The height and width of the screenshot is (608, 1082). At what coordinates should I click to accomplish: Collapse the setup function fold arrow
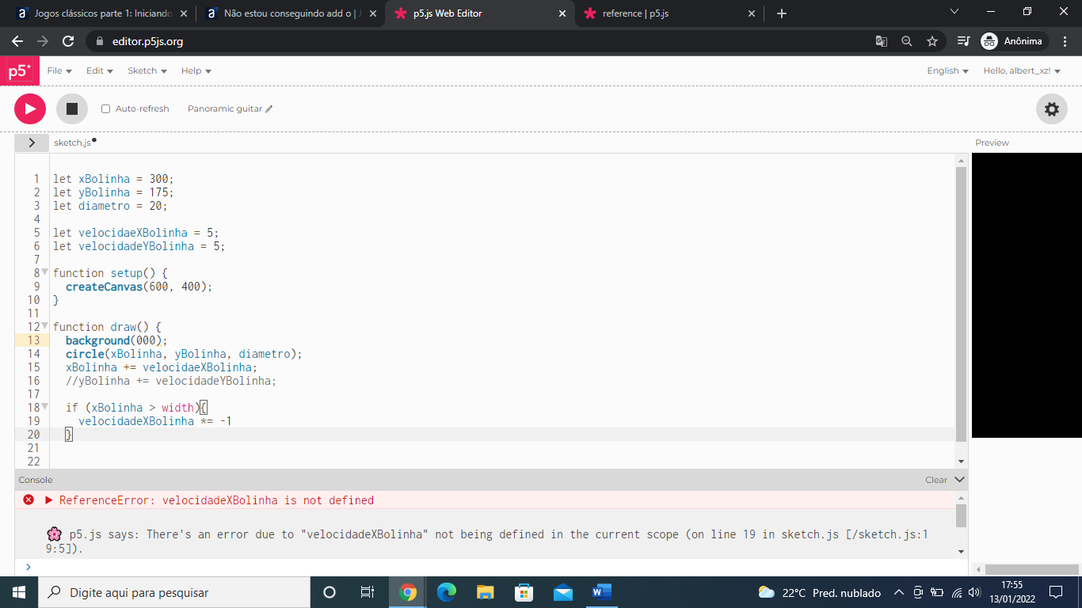(45, 272)
